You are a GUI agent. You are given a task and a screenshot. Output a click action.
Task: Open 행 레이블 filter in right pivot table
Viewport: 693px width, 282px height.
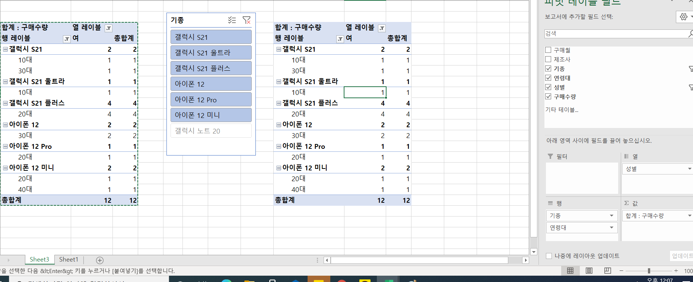tap(340, 39)
